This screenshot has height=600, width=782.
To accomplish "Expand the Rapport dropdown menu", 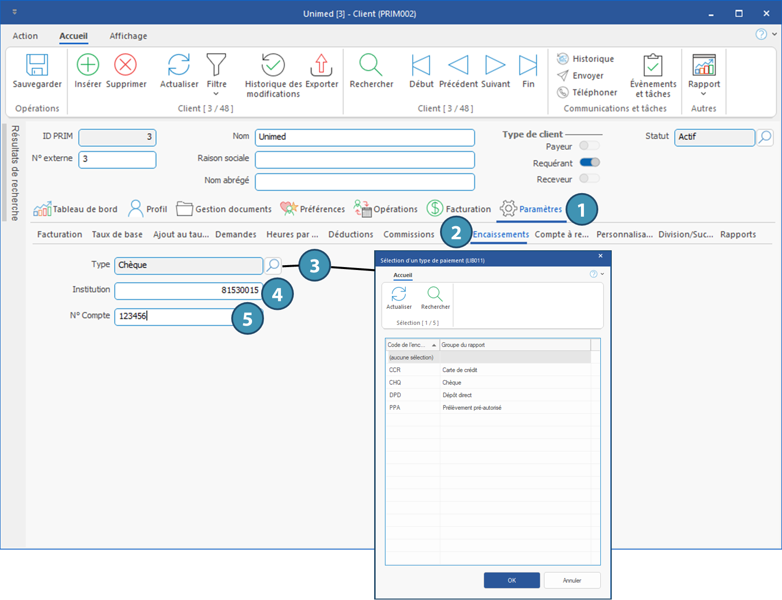I will click(x=703, y=94).
